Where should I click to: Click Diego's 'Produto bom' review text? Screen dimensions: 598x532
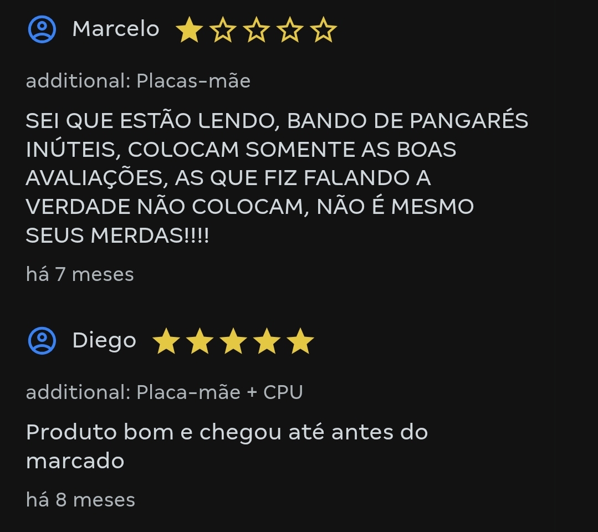(x=227, y=446)
